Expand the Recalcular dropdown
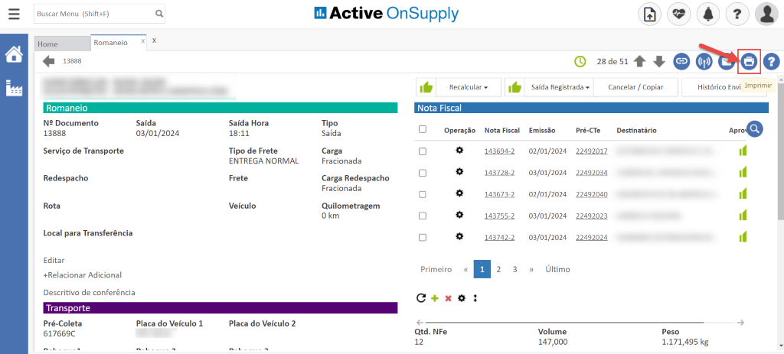The image size is (784, 354). point(469,87)
